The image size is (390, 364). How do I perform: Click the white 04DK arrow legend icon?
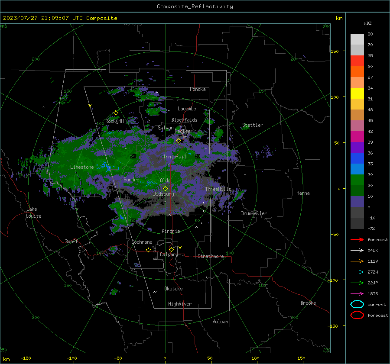(357, 250)
